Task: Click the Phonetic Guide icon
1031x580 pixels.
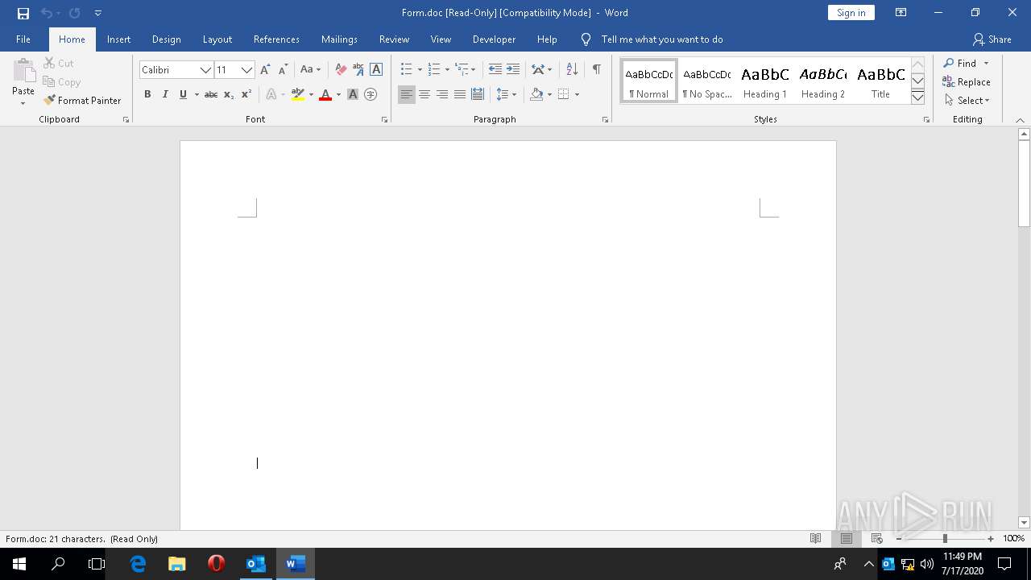Action: 358,70
